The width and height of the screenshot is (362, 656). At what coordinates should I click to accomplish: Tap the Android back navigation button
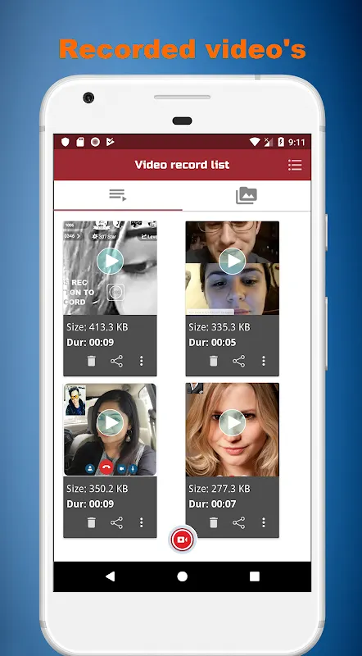click(x=110, y=576)
